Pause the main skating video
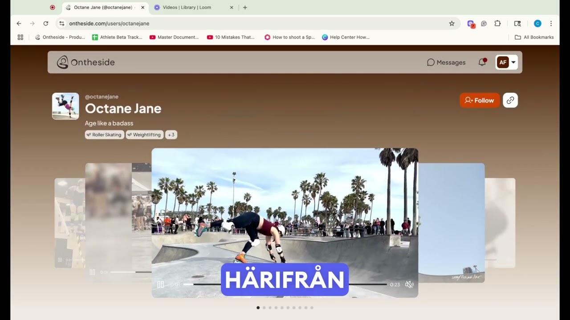This screenshot has height=320, width=570. pos(160,284)
